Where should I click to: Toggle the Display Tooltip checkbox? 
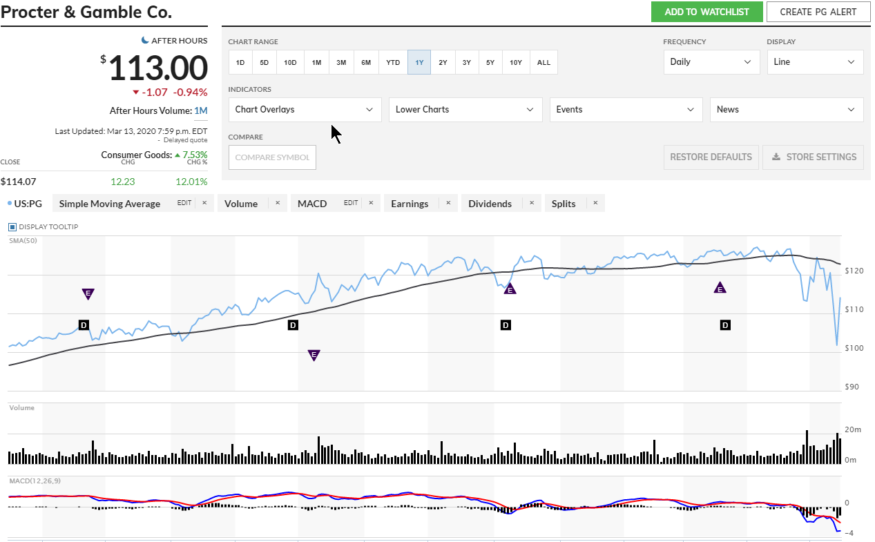point(12,227)
